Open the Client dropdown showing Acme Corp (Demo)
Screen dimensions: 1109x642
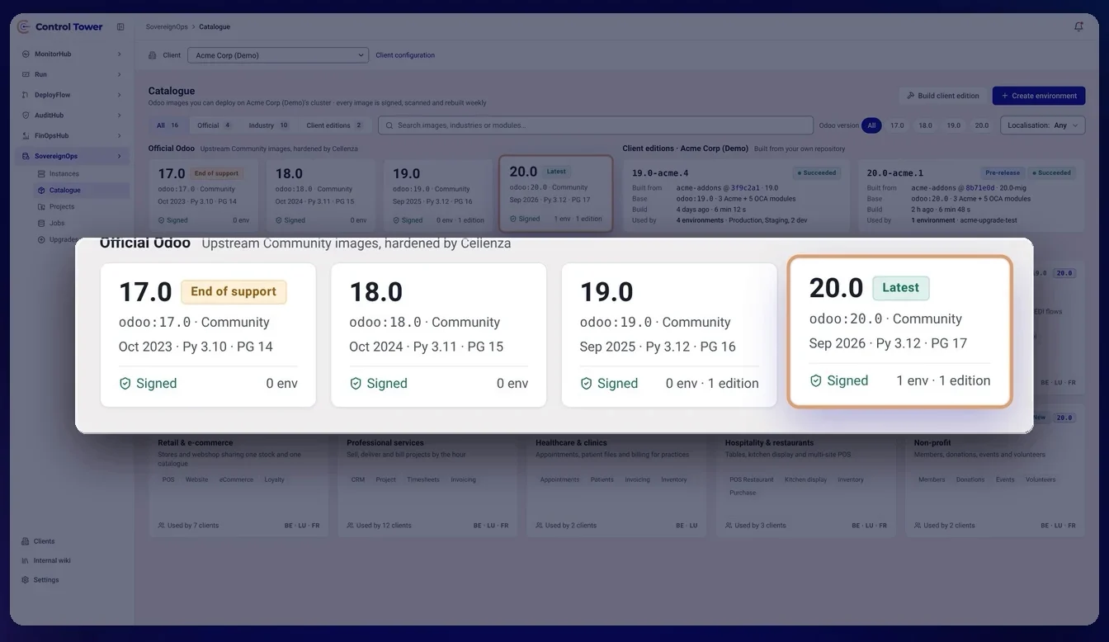tap(278, 55)
